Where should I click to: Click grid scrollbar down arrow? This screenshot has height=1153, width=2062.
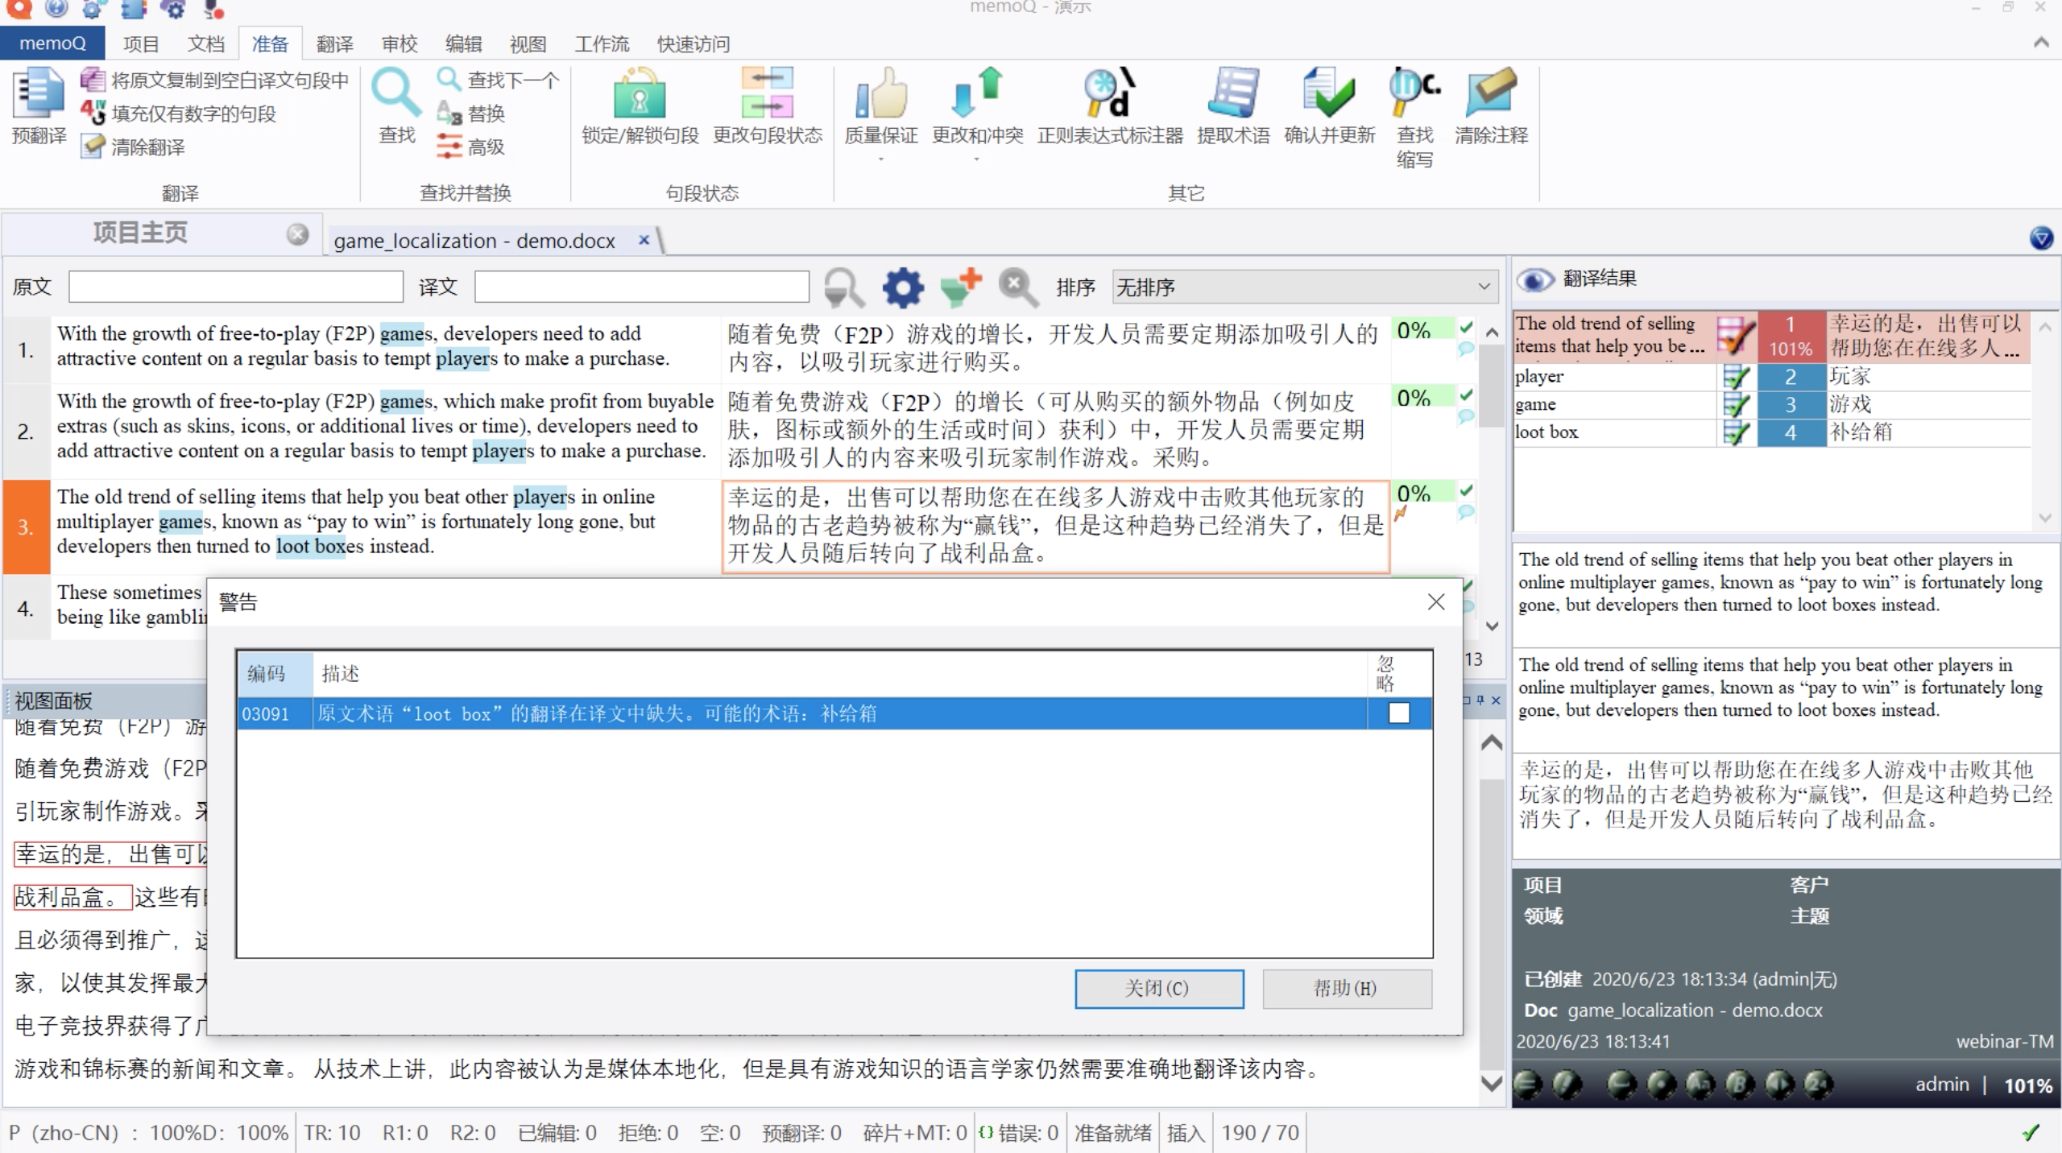point(1491,626)
